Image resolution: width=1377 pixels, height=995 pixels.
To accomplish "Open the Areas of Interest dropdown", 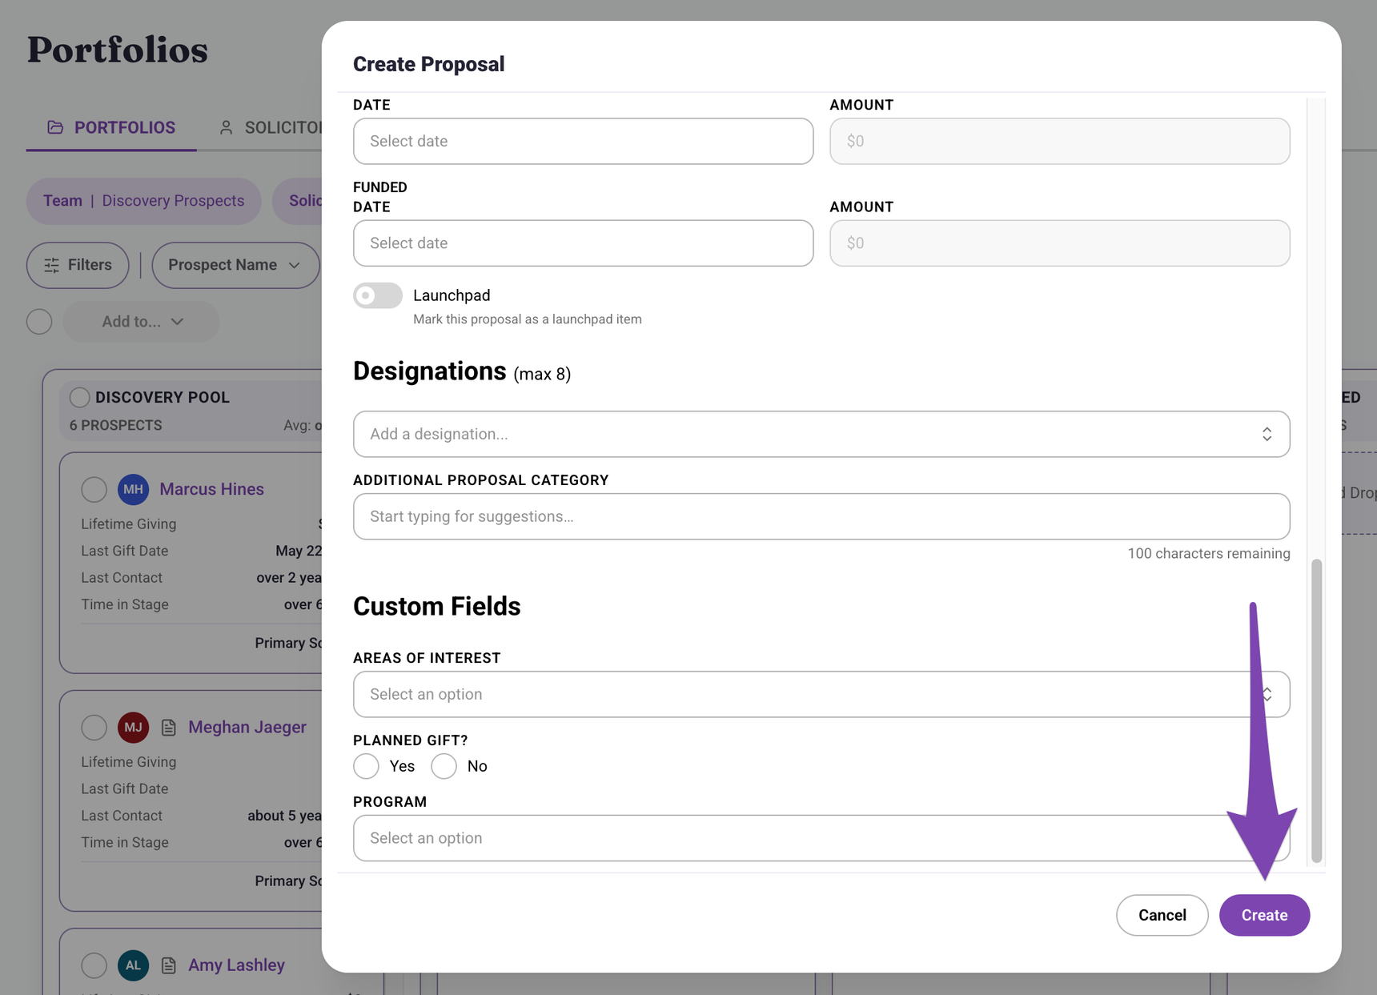I will (x=821, y=694).
